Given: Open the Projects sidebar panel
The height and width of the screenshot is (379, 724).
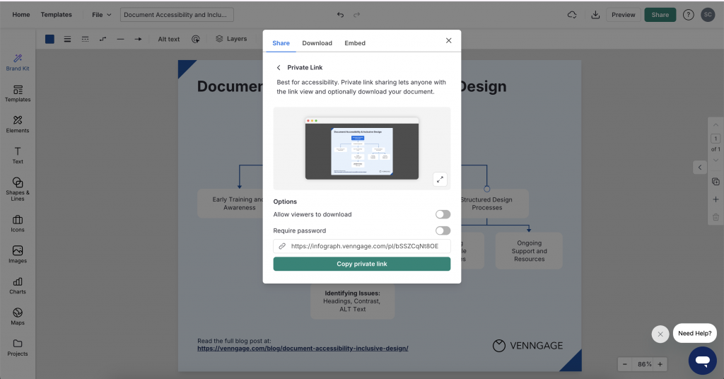Looking at the screenshot, I should pyautogui.click(x=18, y=348).
